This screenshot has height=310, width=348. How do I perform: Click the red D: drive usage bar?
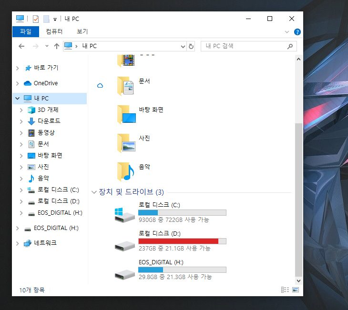182,241
